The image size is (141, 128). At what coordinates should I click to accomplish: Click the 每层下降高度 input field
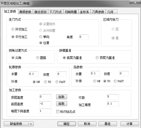(45, 111)
